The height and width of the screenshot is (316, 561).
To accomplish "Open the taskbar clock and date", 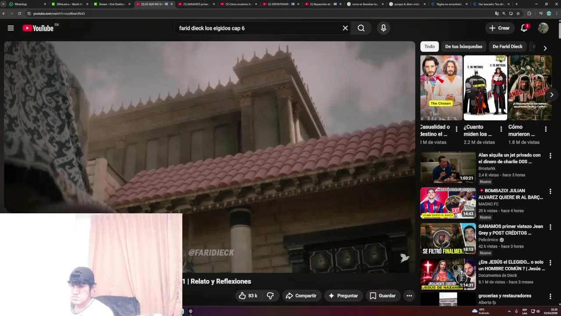I will 551,311.
